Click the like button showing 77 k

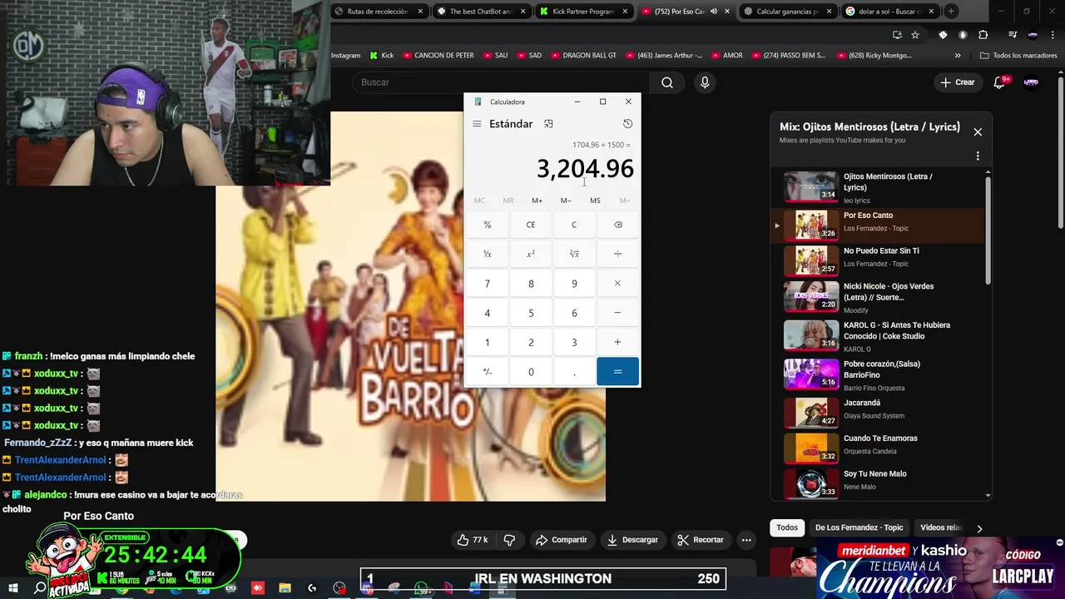tap(472, 540)
